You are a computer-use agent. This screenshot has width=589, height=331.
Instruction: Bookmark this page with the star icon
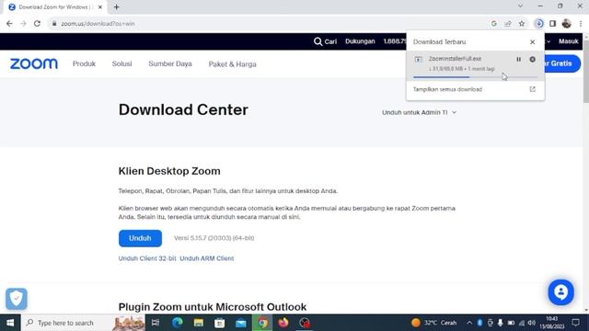coord(522,24)
